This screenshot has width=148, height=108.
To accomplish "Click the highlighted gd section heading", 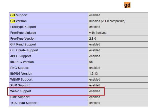I will point(127,5).
